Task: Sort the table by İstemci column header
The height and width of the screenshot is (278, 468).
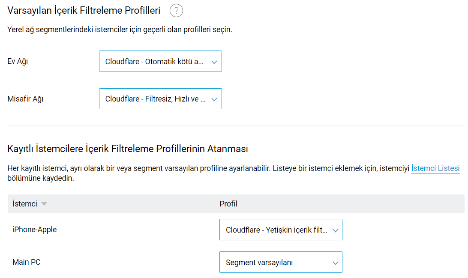Action: click(x=25, y=204)
